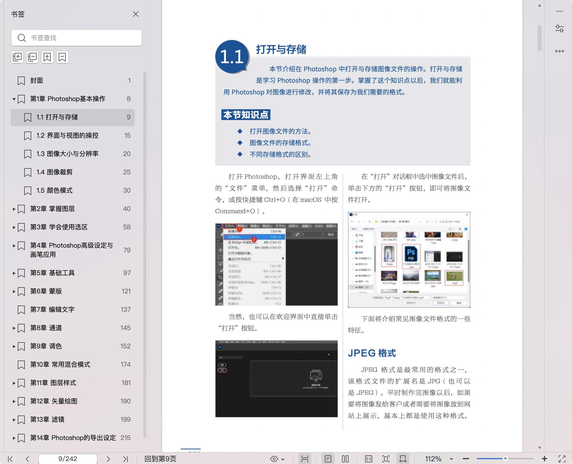572x464 pixels.
Task: Click 回到第9页 link
Action: point(160,459)
